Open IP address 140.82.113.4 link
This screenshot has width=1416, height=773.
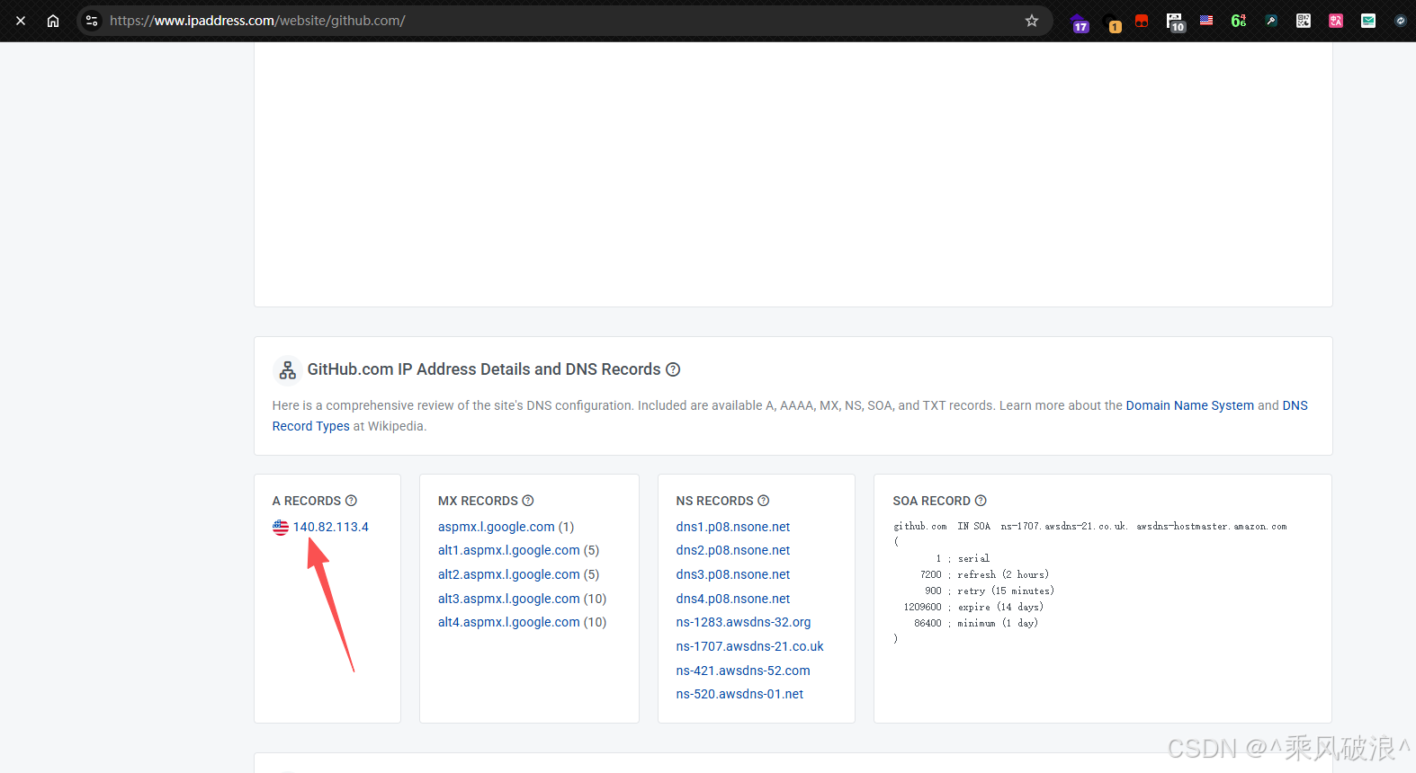(x=331, y=527)
